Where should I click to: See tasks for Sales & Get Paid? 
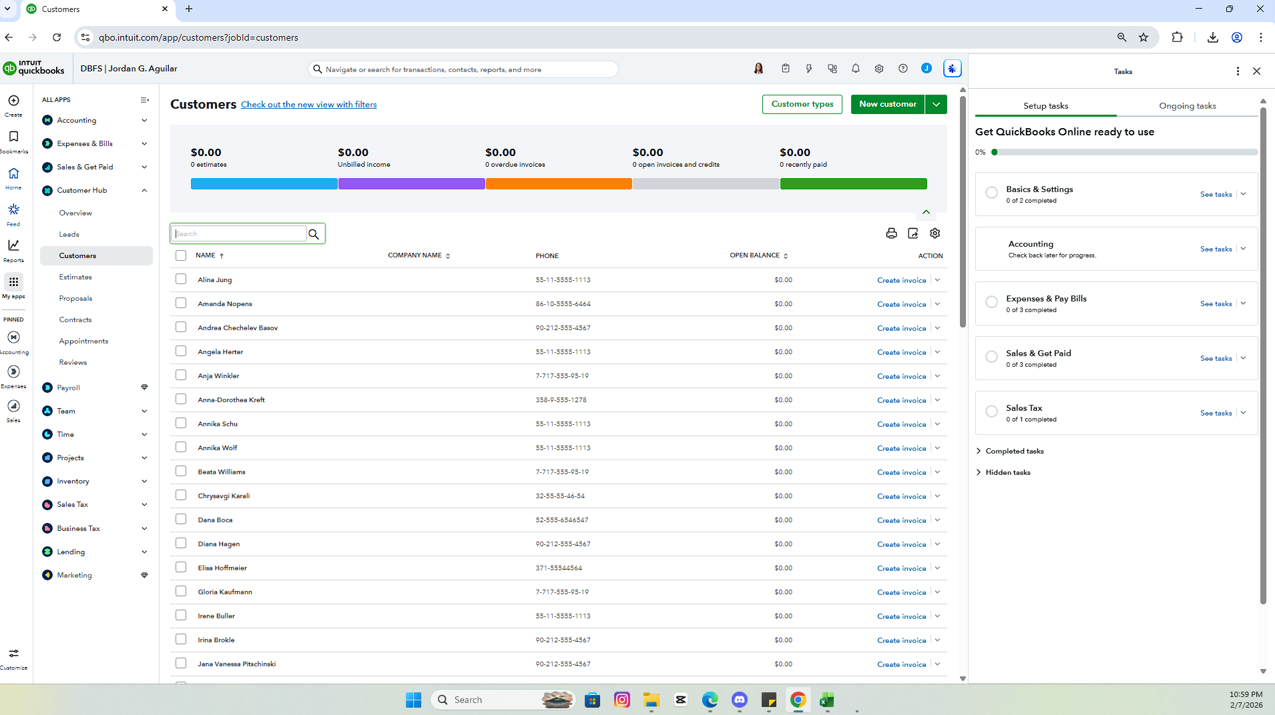1216,359
